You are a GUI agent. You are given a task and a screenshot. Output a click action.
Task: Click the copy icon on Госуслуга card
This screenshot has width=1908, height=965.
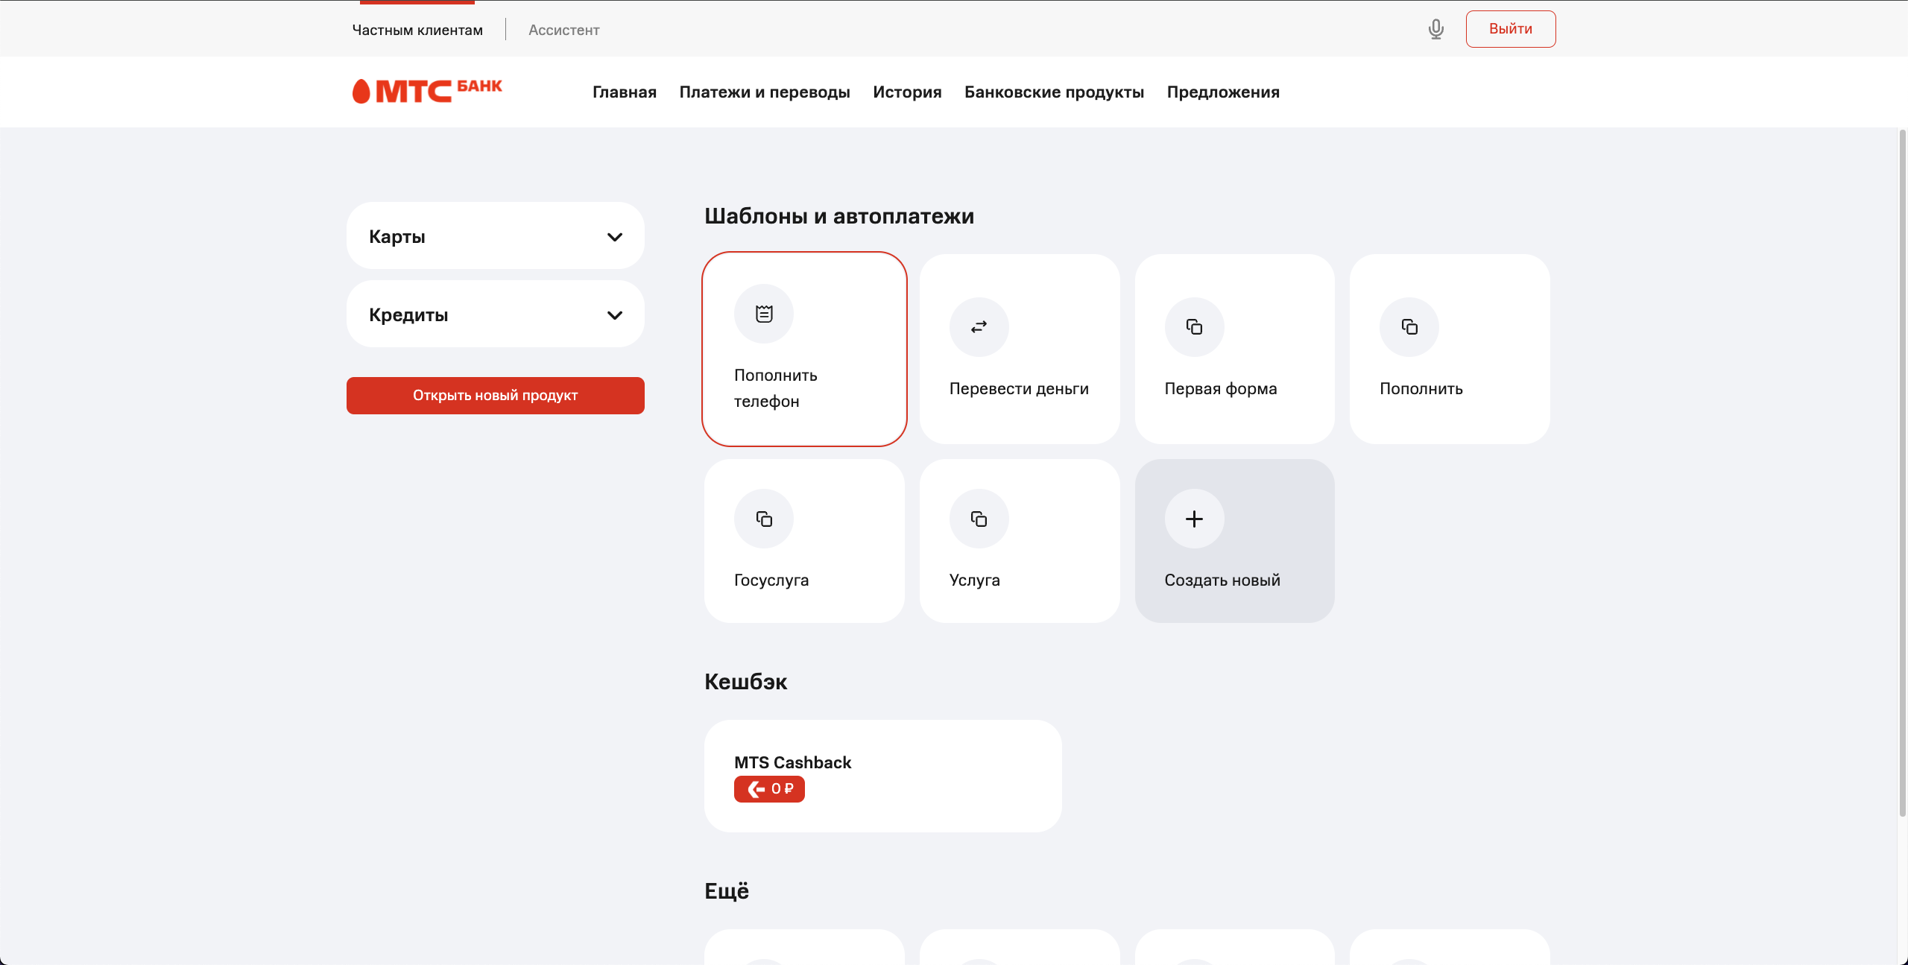[x=764, y=519]
